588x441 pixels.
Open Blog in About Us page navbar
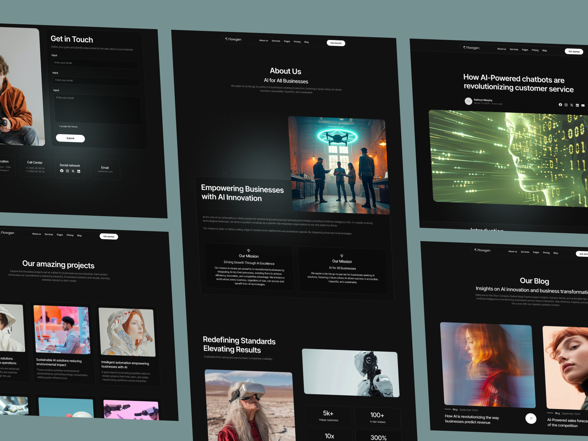306,42
